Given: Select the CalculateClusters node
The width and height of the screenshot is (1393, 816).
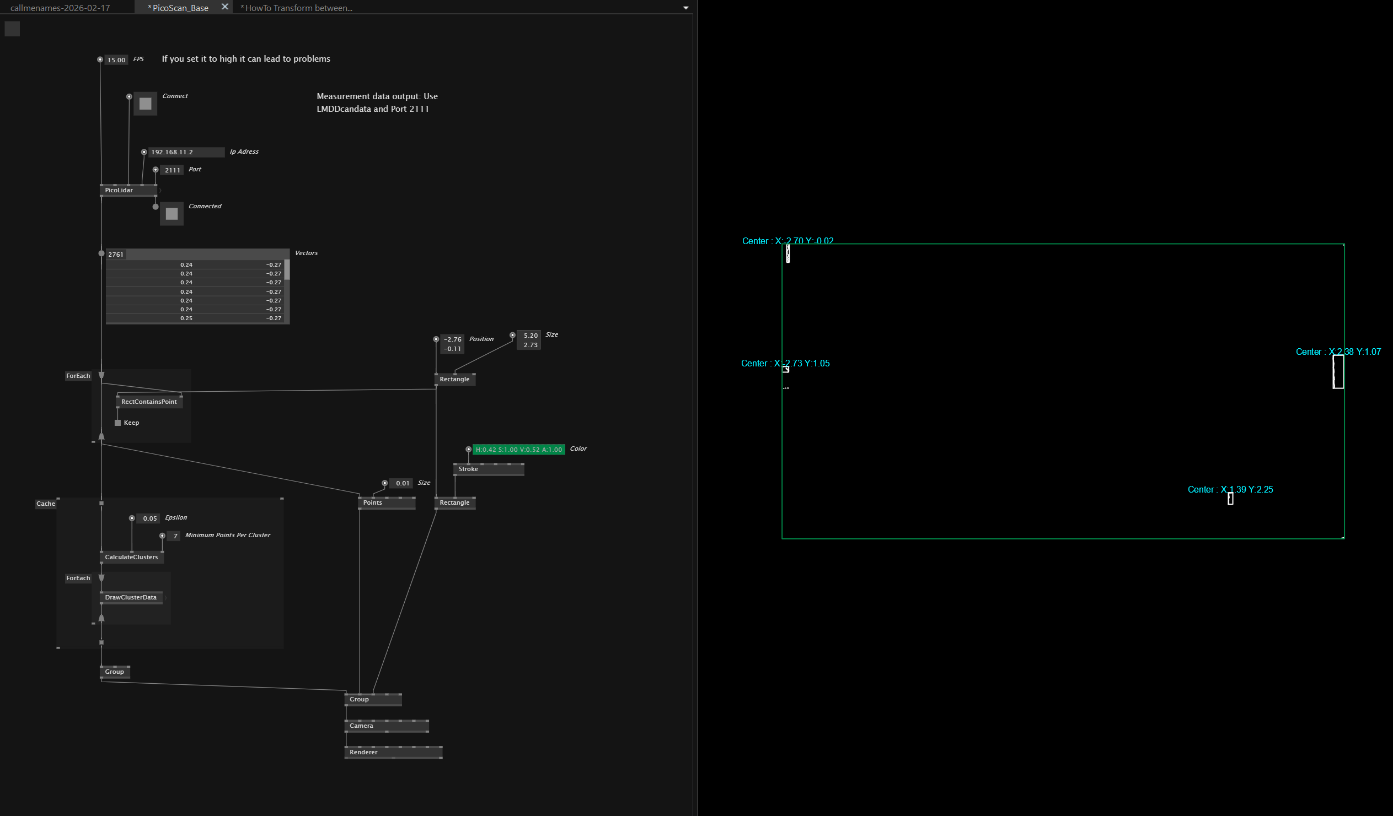Looking at the screenshot, I should (x=131, y=557).
